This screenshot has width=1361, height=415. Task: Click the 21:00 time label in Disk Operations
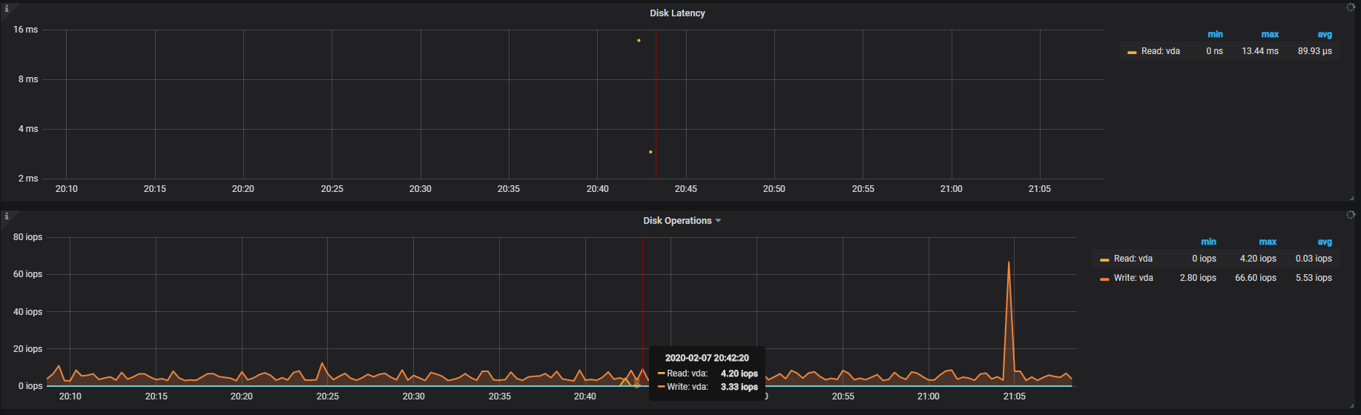928,396
